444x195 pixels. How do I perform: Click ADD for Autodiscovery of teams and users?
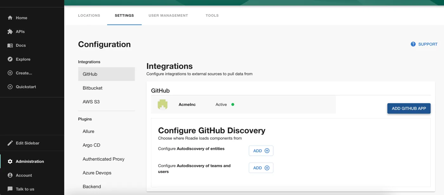261,167
